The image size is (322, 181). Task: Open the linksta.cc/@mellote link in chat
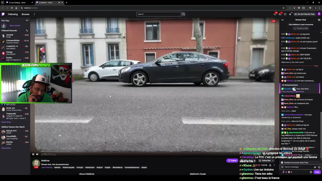pos(293,92)
